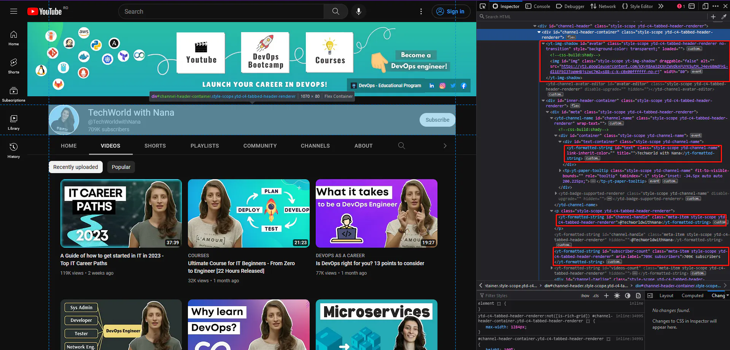The width and height of the screenshot is (730, 350).
Task: Switch to the Console tab
Action: pos(538,6)
